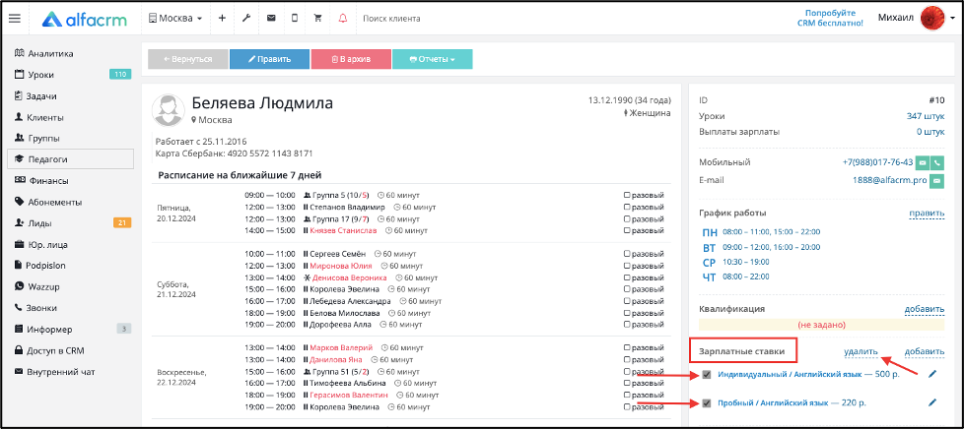
Task: Toggle разовый checkbox for Князев Станислав lesson
Action: (x=627, y=230)
